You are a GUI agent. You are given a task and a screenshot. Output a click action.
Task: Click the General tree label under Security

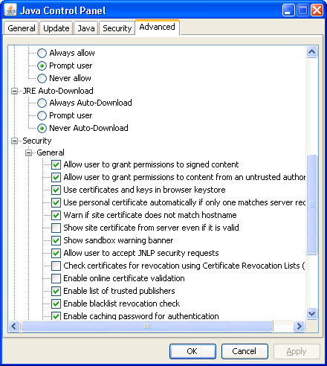[51, 152]
